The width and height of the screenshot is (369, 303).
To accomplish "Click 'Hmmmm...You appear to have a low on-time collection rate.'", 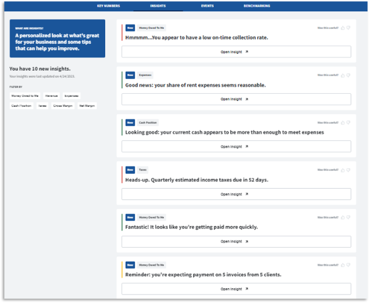I will click(197, 38).
